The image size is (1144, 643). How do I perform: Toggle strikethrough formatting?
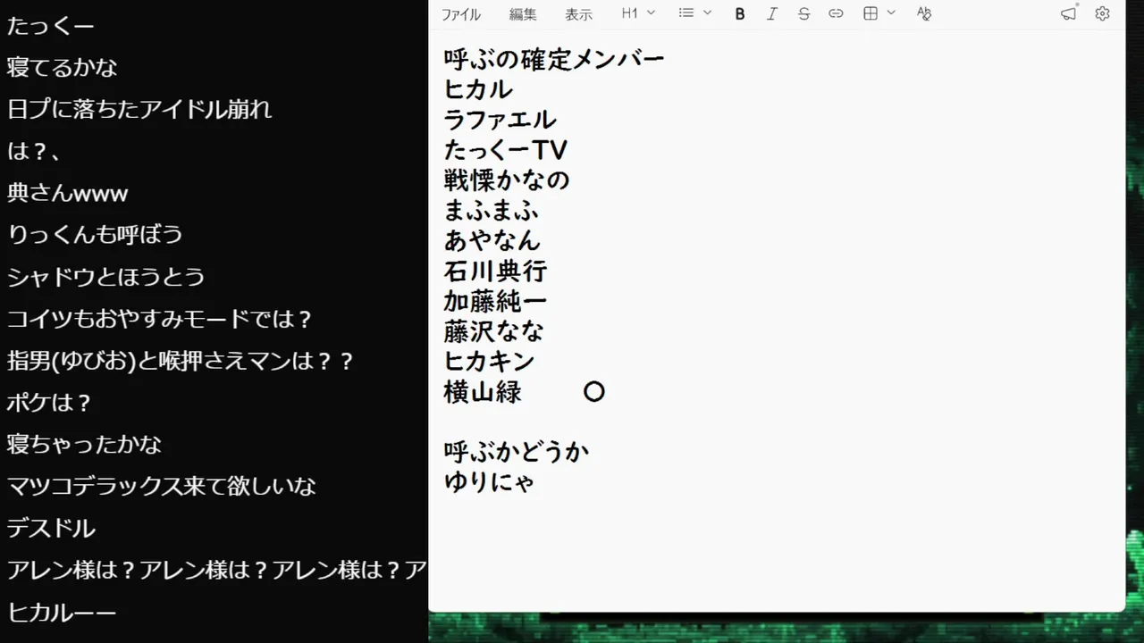click(803, 13)
